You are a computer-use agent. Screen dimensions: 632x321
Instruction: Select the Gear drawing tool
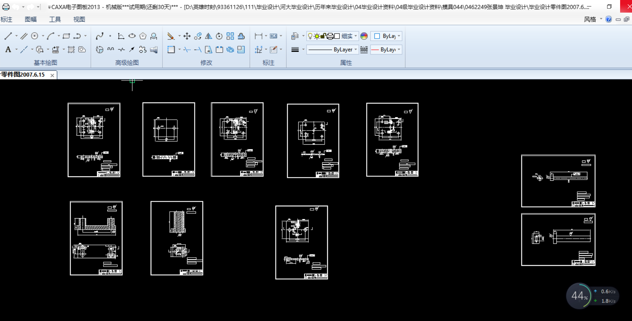coord(143,49)
